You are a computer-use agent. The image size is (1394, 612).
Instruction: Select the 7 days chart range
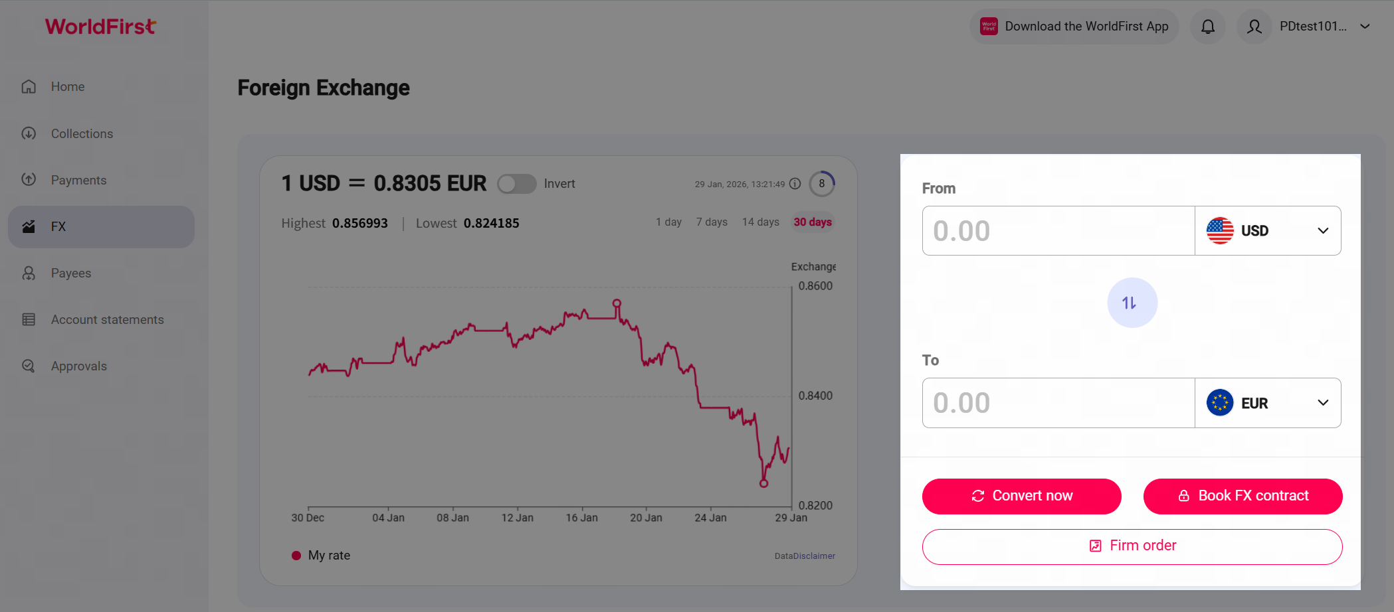tap(712, 222)
